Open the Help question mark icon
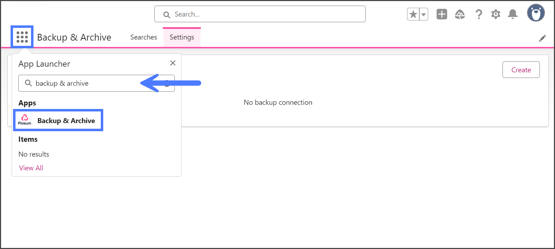The width and height of the screenshot is (555, 249). click(x=479, y=14)
